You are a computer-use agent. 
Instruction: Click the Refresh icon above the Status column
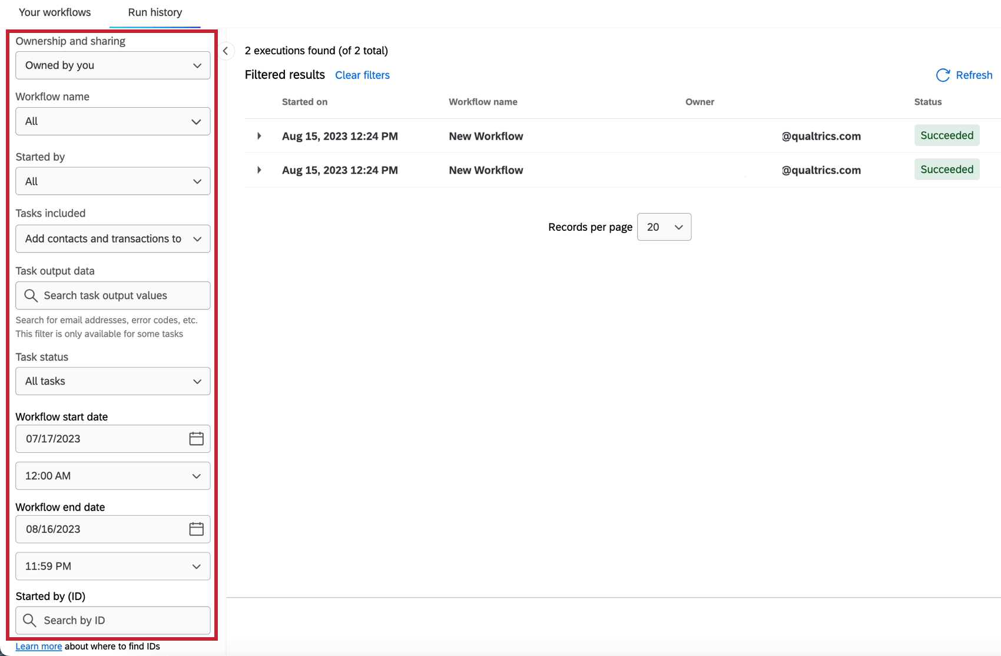(943, 75)
